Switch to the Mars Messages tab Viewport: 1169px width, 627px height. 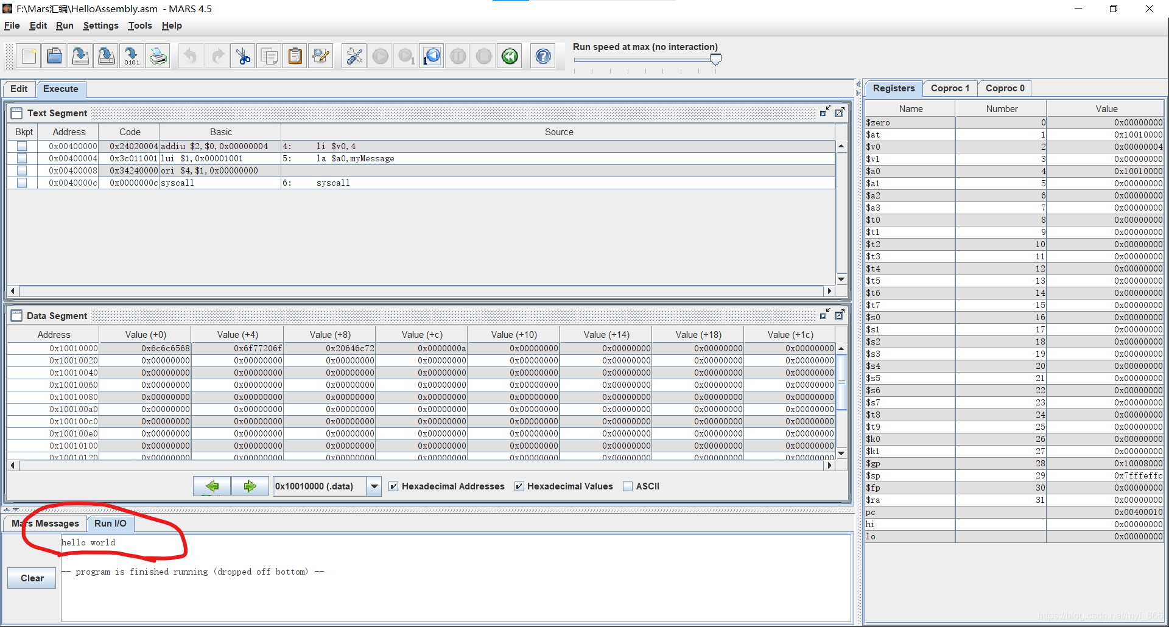tap(46, 524)
